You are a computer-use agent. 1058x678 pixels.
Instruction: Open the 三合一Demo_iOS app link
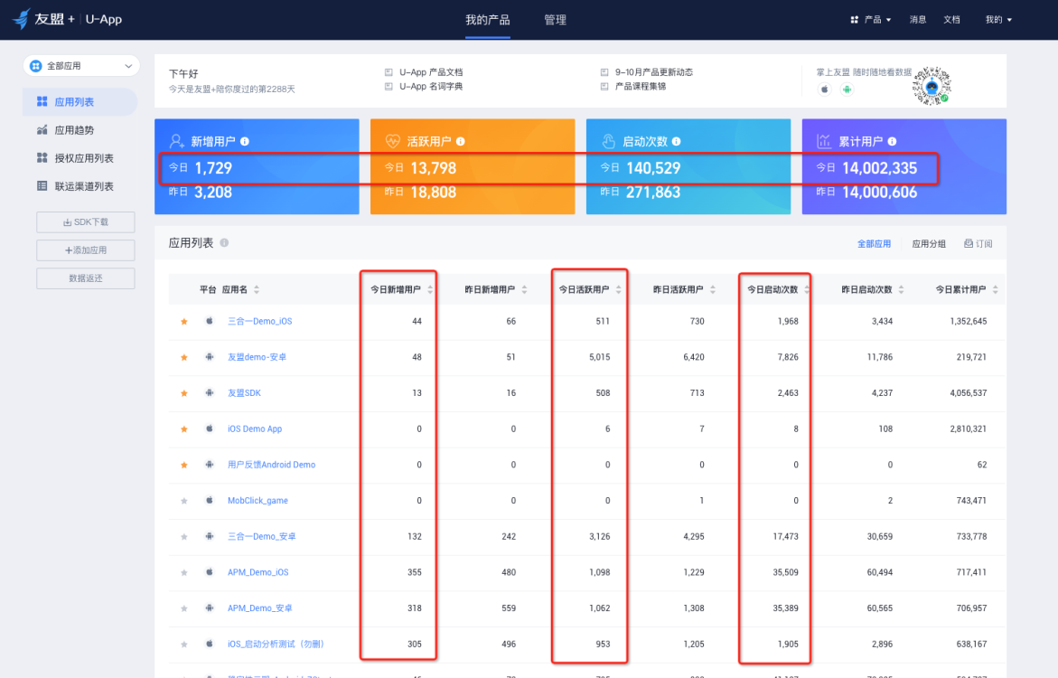(260, 322)
